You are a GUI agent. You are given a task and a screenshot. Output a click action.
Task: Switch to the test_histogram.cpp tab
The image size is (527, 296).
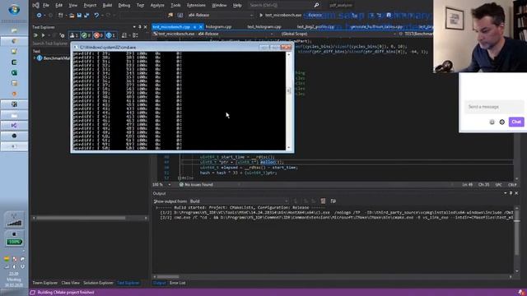pyautogui.click(x=264, y=26)
